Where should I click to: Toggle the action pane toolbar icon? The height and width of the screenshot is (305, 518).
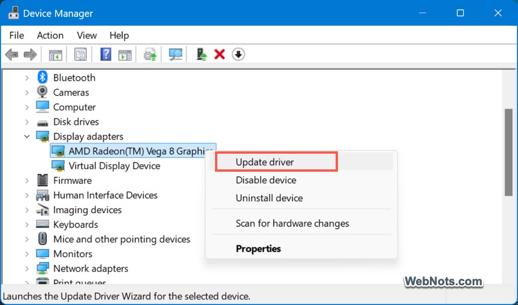pos(125,55)
